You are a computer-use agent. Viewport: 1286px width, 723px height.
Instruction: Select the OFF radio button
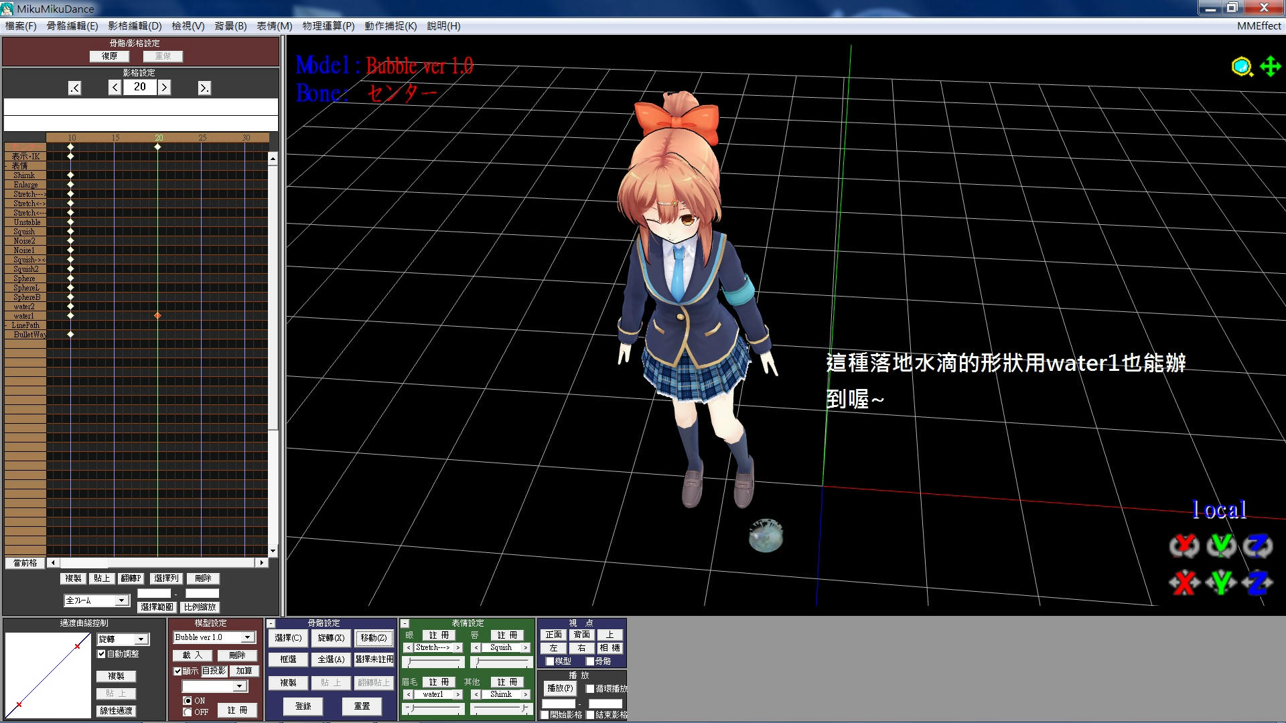pyautogui.click(x=188, y=712)
